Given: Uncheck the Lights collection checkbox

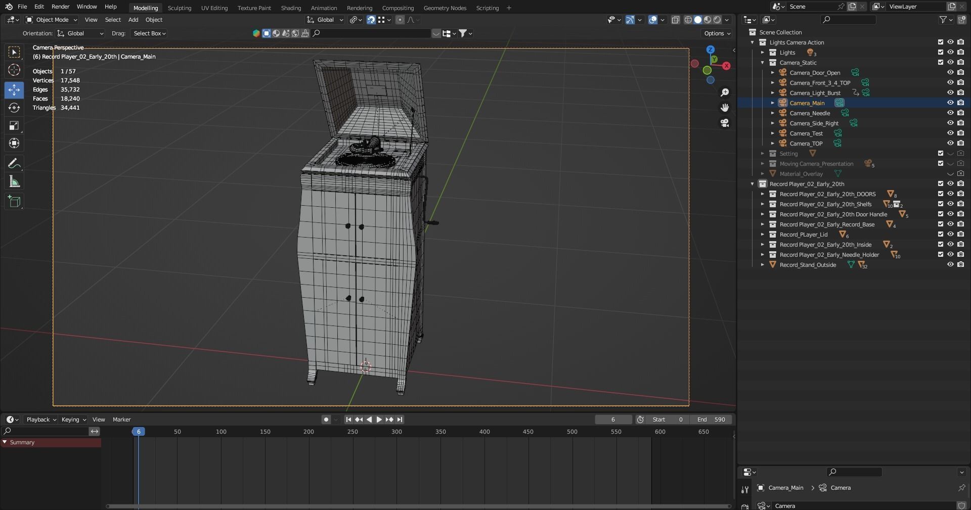Looking at the screenshot, I should point(940,52).
